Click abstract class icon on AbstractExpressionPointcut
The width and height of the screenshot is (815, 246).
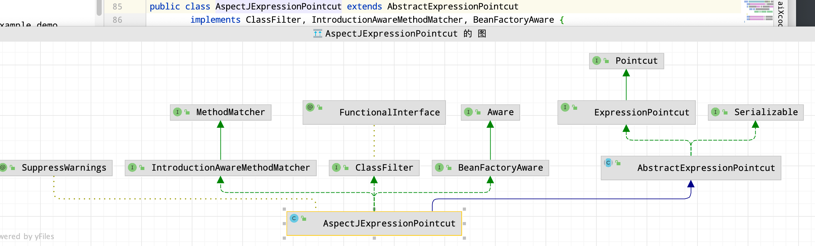608,163
